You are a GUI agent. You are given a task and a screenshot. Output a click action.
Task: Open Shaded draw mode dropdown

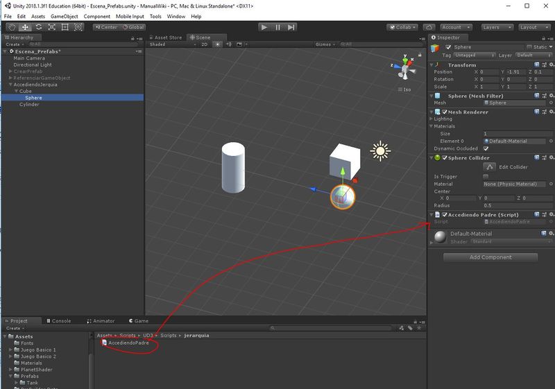[172, 44]
